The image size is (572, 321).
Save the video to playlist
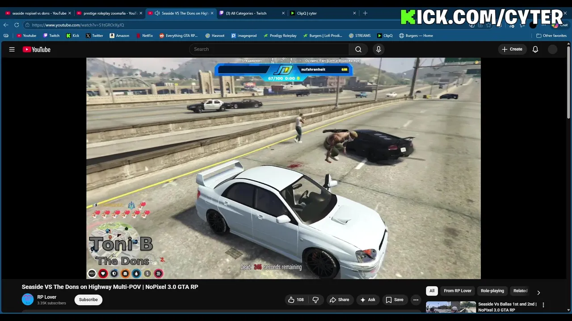tap(395, 300)
